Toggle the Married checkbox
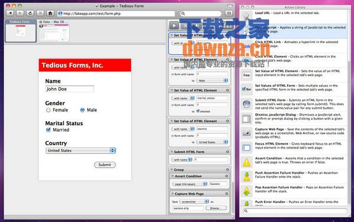The height and width of the screenshot is (222, 354). click(x=48, y=130)
